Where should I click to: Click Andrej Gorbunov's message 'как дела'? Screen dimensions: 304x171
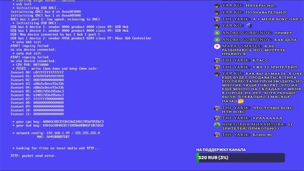click(285, 40)
